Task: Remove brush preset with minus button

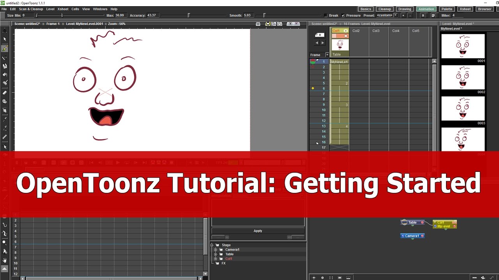Action: (409, 16)
